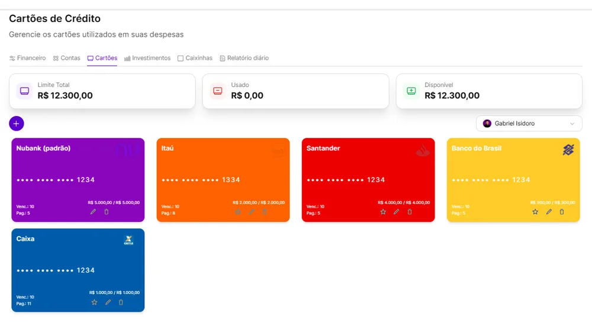The width and height of the screenshot is (592, 323).
Task: Click the purple add card plus button
Action: point(16,124)
